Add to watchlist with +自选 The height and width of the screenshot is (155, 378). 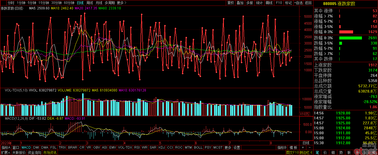298,3
